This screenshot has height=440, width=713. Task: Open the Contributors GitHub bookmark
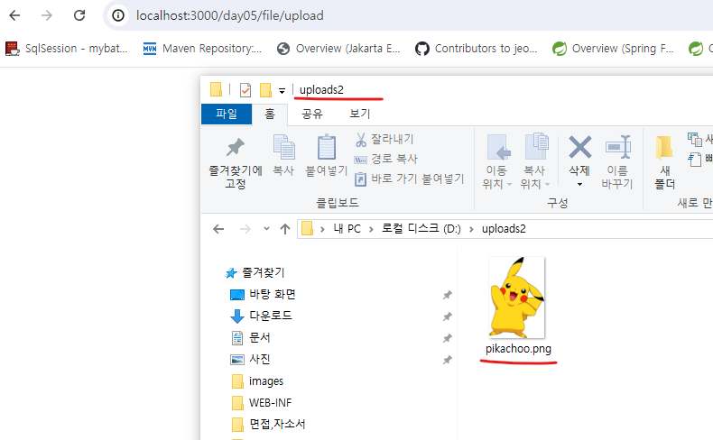coord(477,49)
